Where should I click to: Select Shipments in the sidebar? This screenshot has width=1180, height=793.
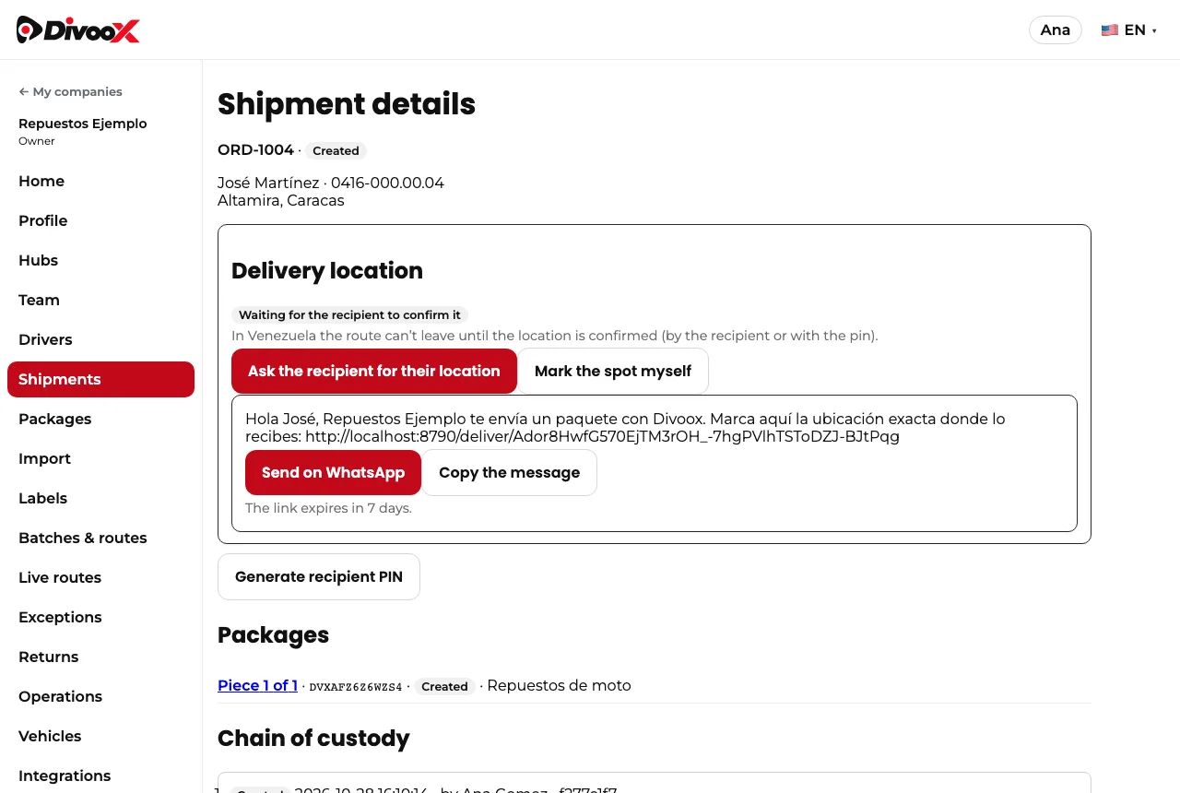click(100, 379)
